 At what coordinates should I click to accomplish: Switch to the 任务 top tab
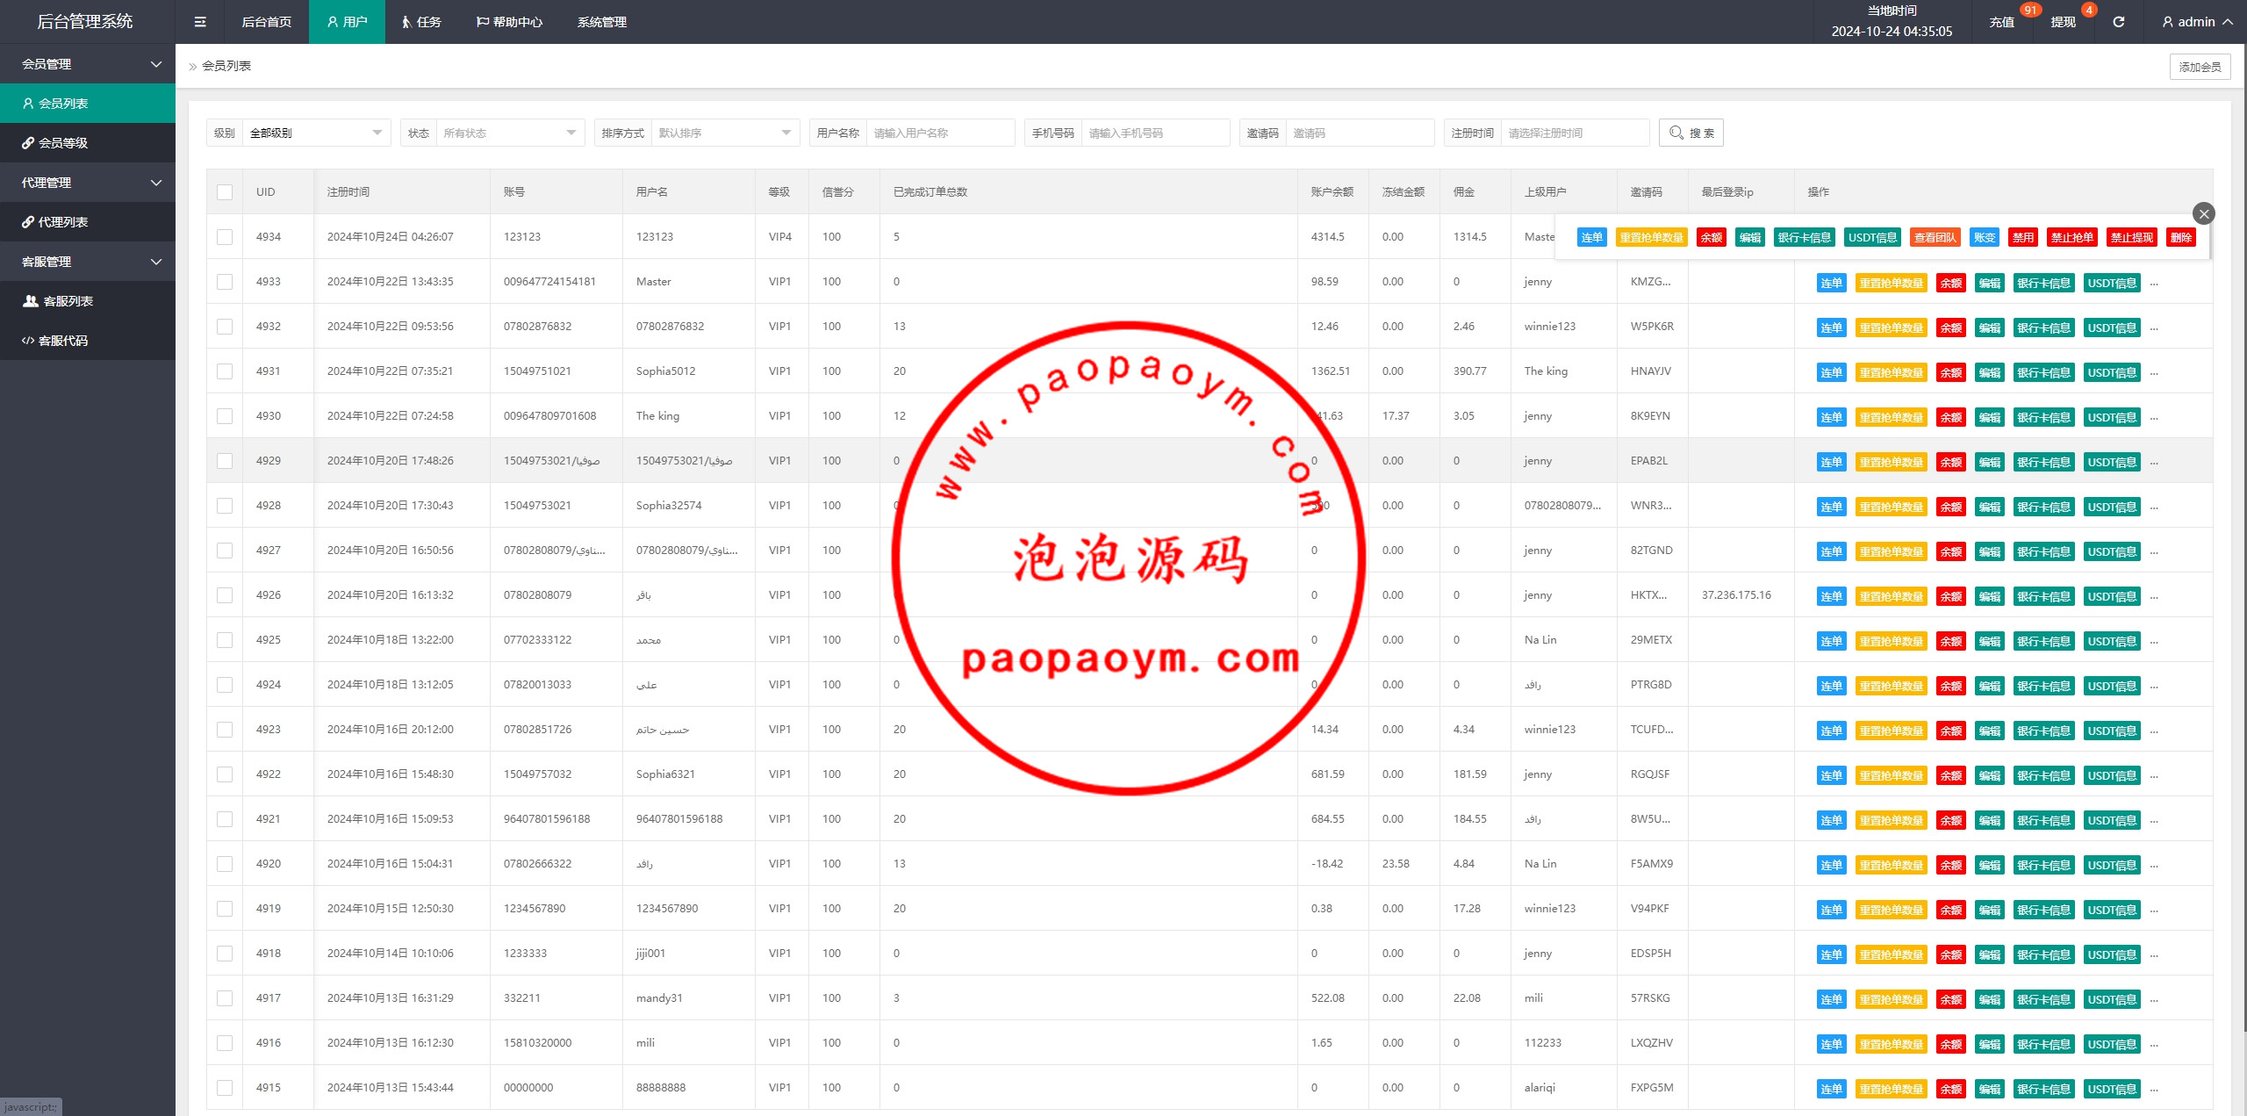[x=420, y=22]
